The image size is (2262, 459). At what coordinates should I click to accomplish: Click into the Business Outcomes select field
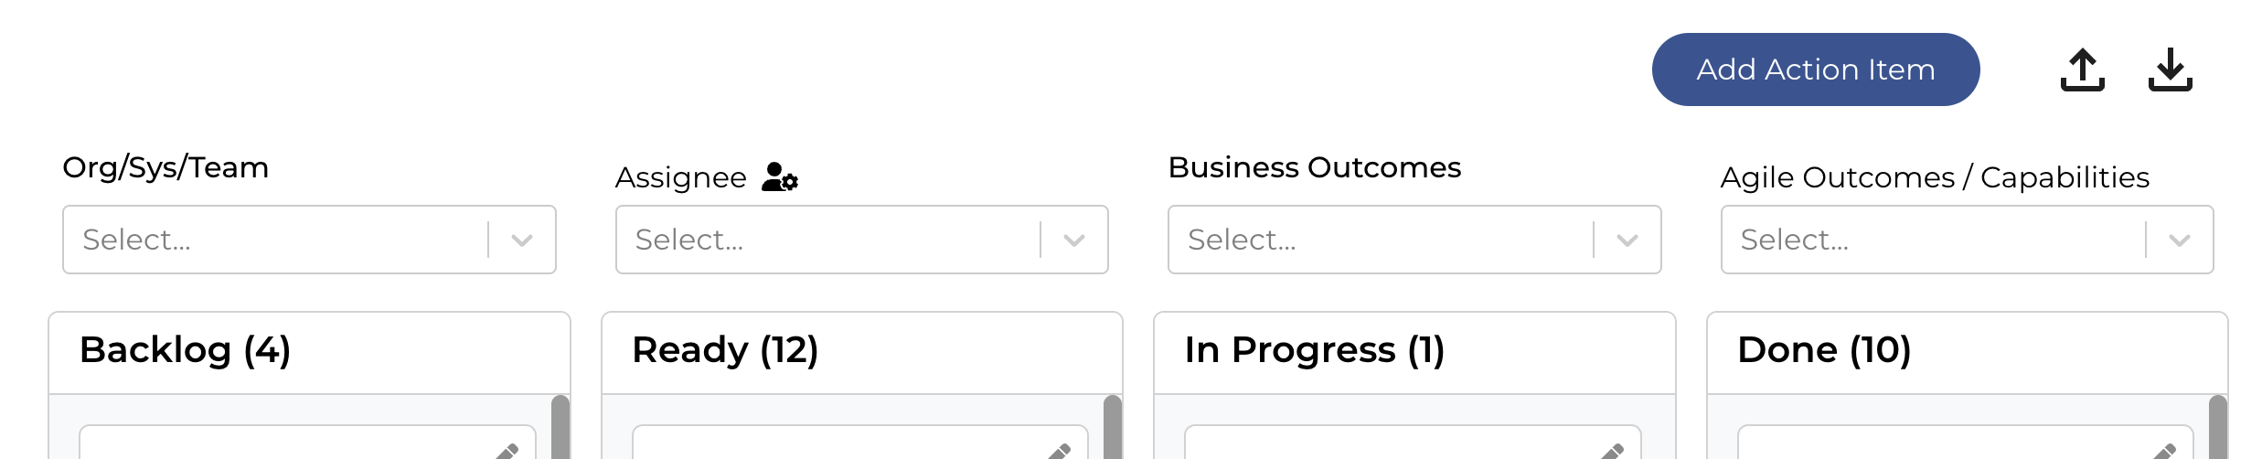click(1414, 240)
